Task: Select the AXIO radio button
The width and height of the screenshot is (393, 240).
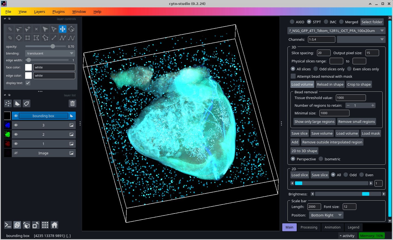Action: pos(292,22)
